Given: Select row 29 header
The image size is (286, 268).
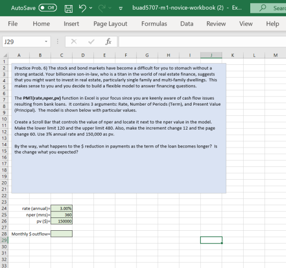Looking at the screenshot, I should (4, 240).
